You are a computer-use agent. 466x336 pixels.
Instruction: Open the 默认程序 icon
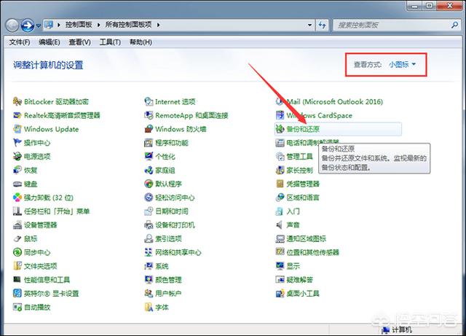(x=149, y=184)
